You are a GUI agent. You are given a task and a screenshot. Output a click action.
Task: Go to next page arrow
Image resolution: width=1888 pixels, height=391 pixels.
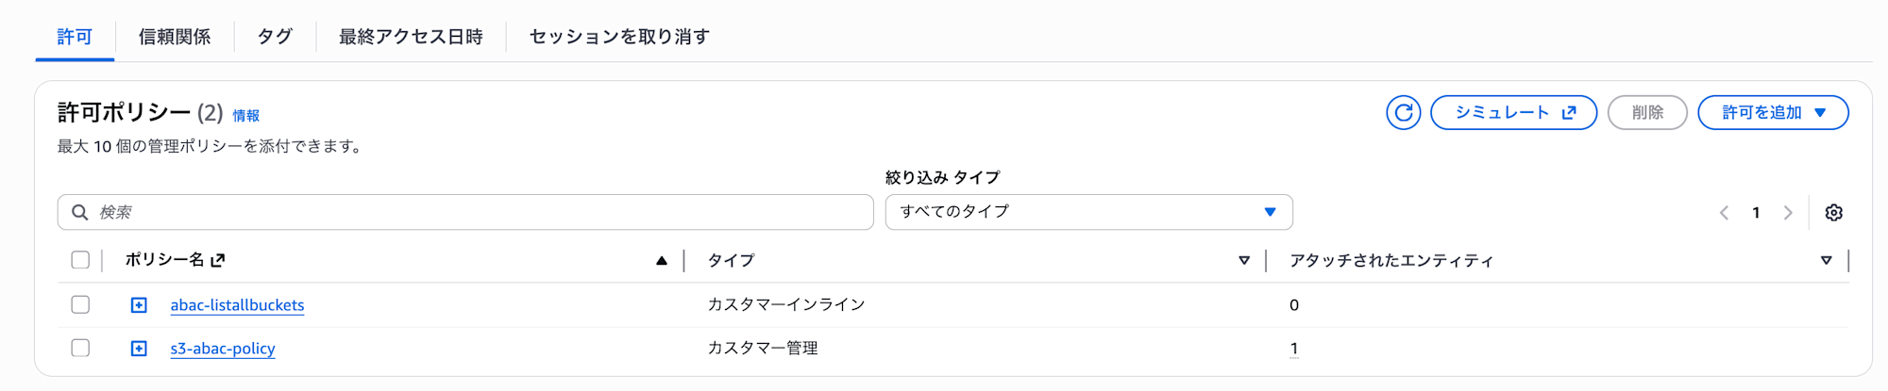click(1787, 213)
